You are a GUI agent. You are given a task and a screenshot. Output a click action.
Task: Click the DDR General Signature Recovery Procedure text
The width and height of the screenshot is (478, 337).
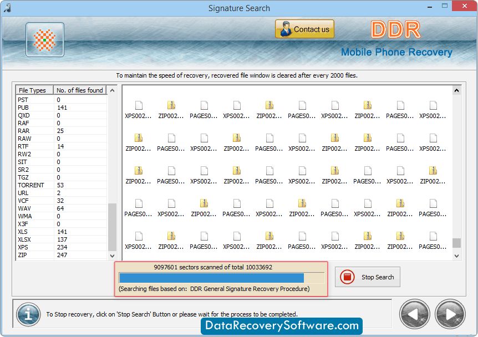(250, 289)
